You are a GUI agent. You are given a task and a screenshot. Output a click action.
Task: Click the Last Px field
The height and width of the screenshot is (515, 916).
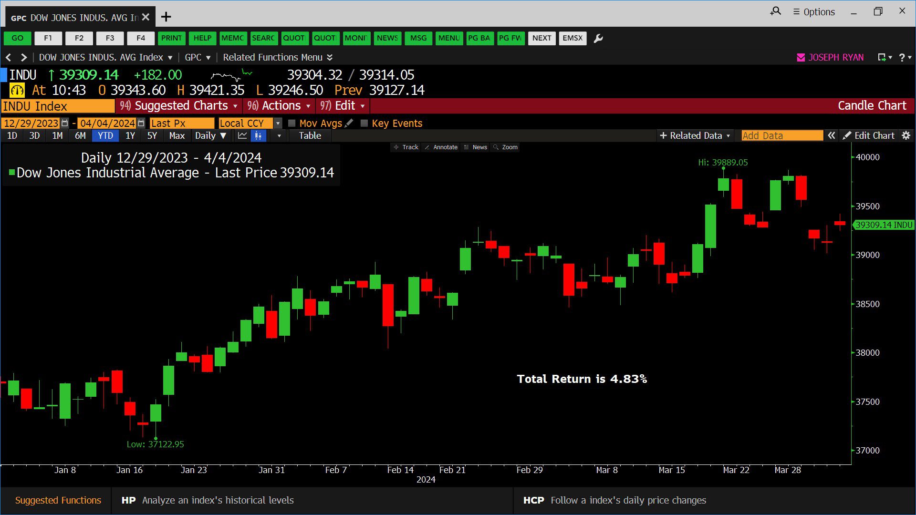click(x=182, y=123)
